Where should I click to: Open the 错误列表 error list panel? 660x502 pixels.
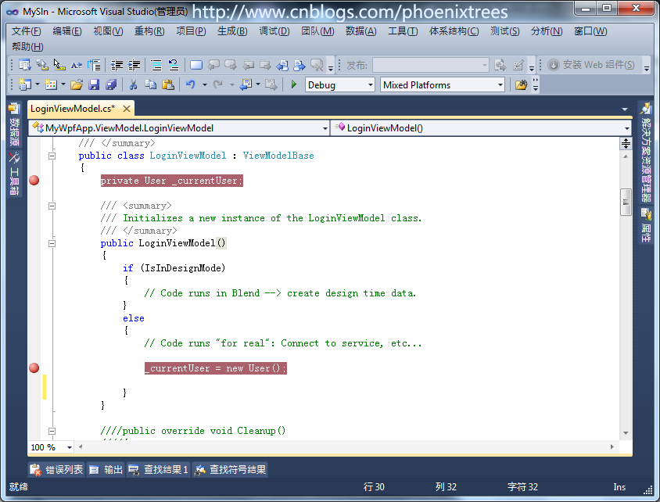tap(57, 470)
